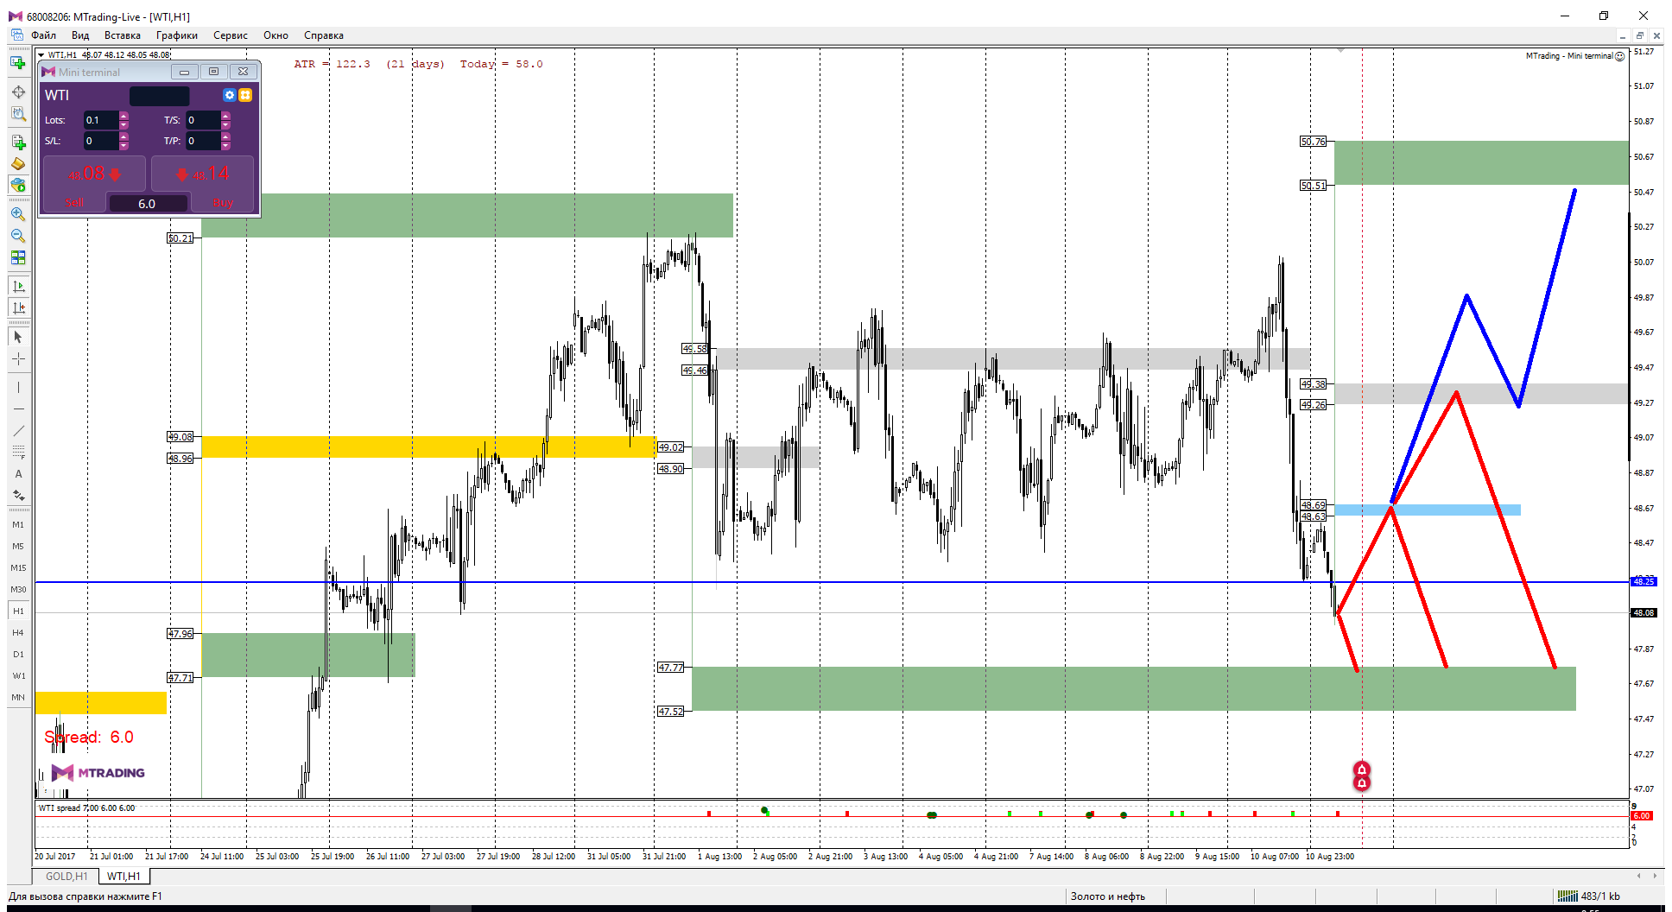
Task: Click the New Chart toolbar icon
Action: pos(17,63)
